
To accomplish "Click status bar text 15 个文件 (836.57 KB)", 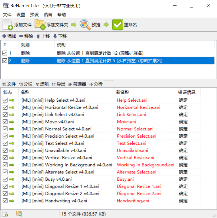I will 84,214.
